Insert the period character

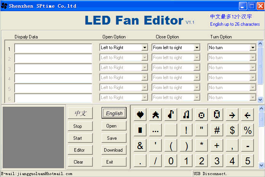(x=140, y=160)
